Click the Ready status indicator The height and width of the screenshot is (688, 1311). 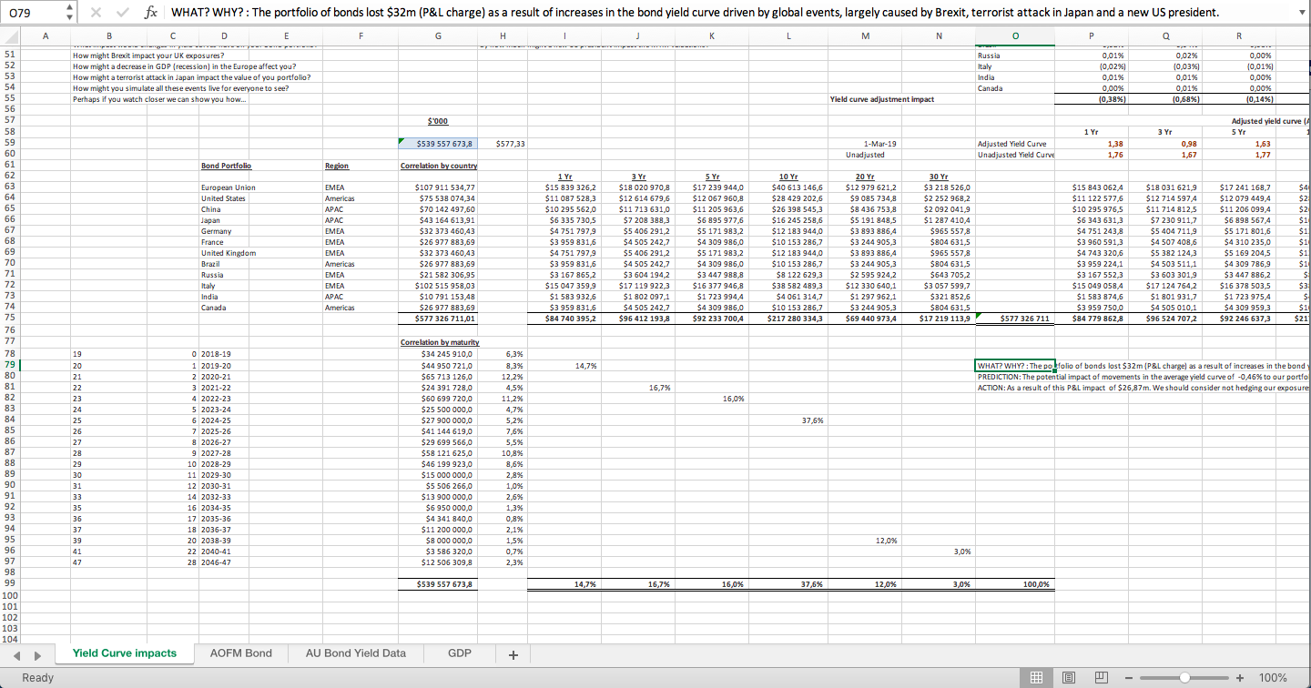[x=37, y=677]
